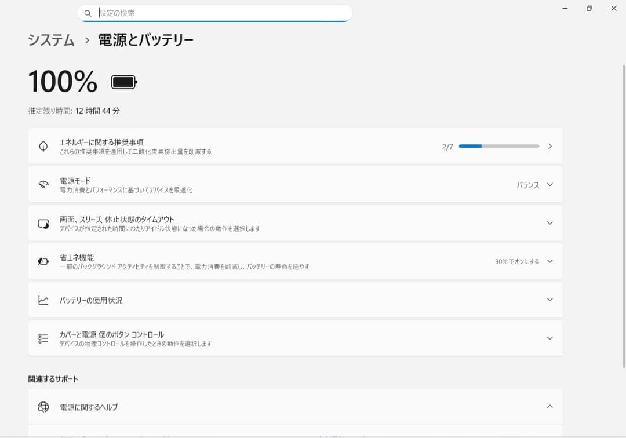Image resolution: width=626 pixels, height=438 pixels.
Task: Click the バッテリーの使用状況 chart icon
Action: [x=42, y=300]
